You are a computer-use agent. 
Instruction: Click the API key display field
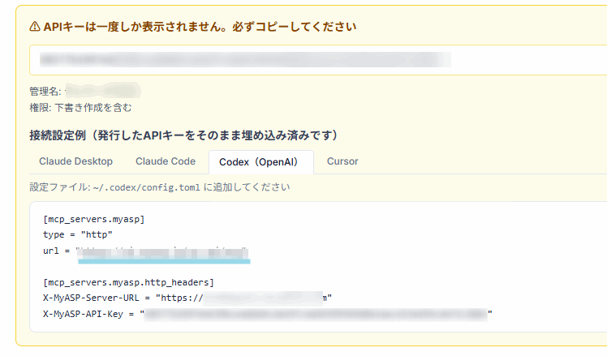[318, 60]
